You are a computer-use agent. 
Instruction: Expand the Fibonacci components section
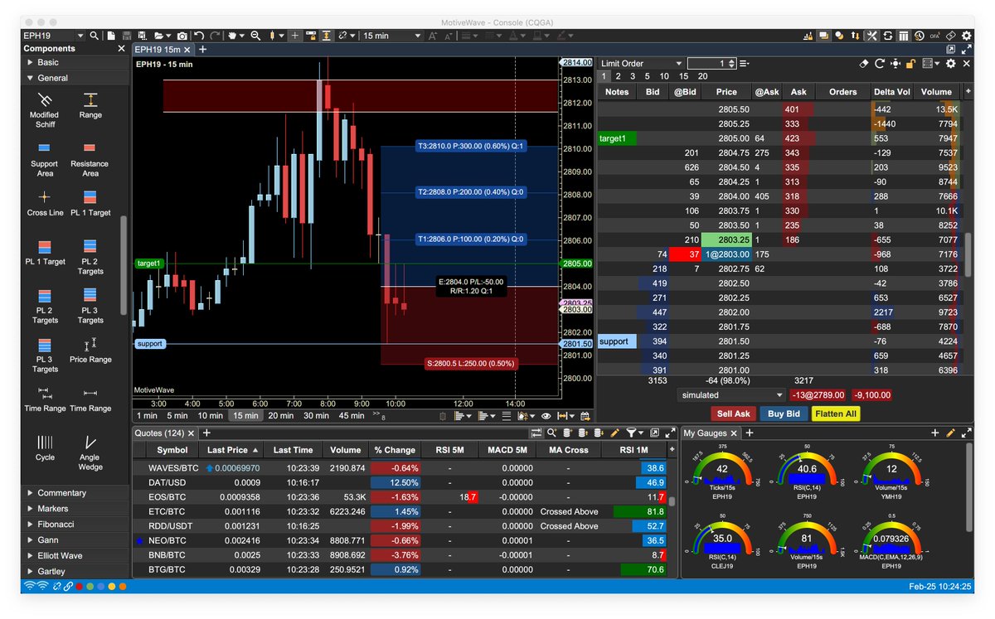tap(75, 524)
